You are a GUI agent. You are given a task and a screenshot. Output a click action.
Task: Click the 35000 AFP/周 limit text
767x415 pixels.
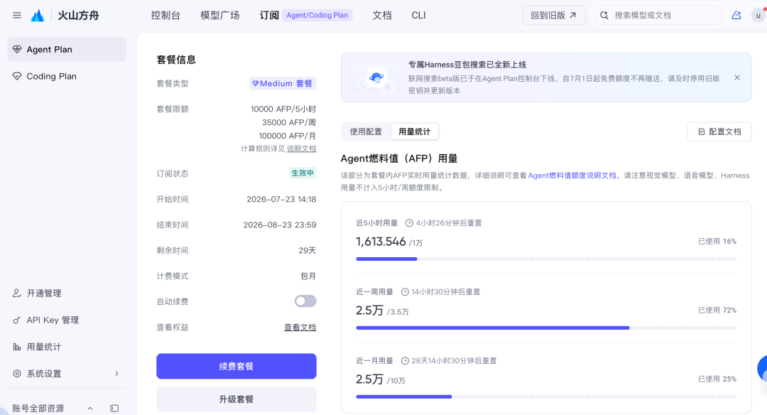[289, 122]
